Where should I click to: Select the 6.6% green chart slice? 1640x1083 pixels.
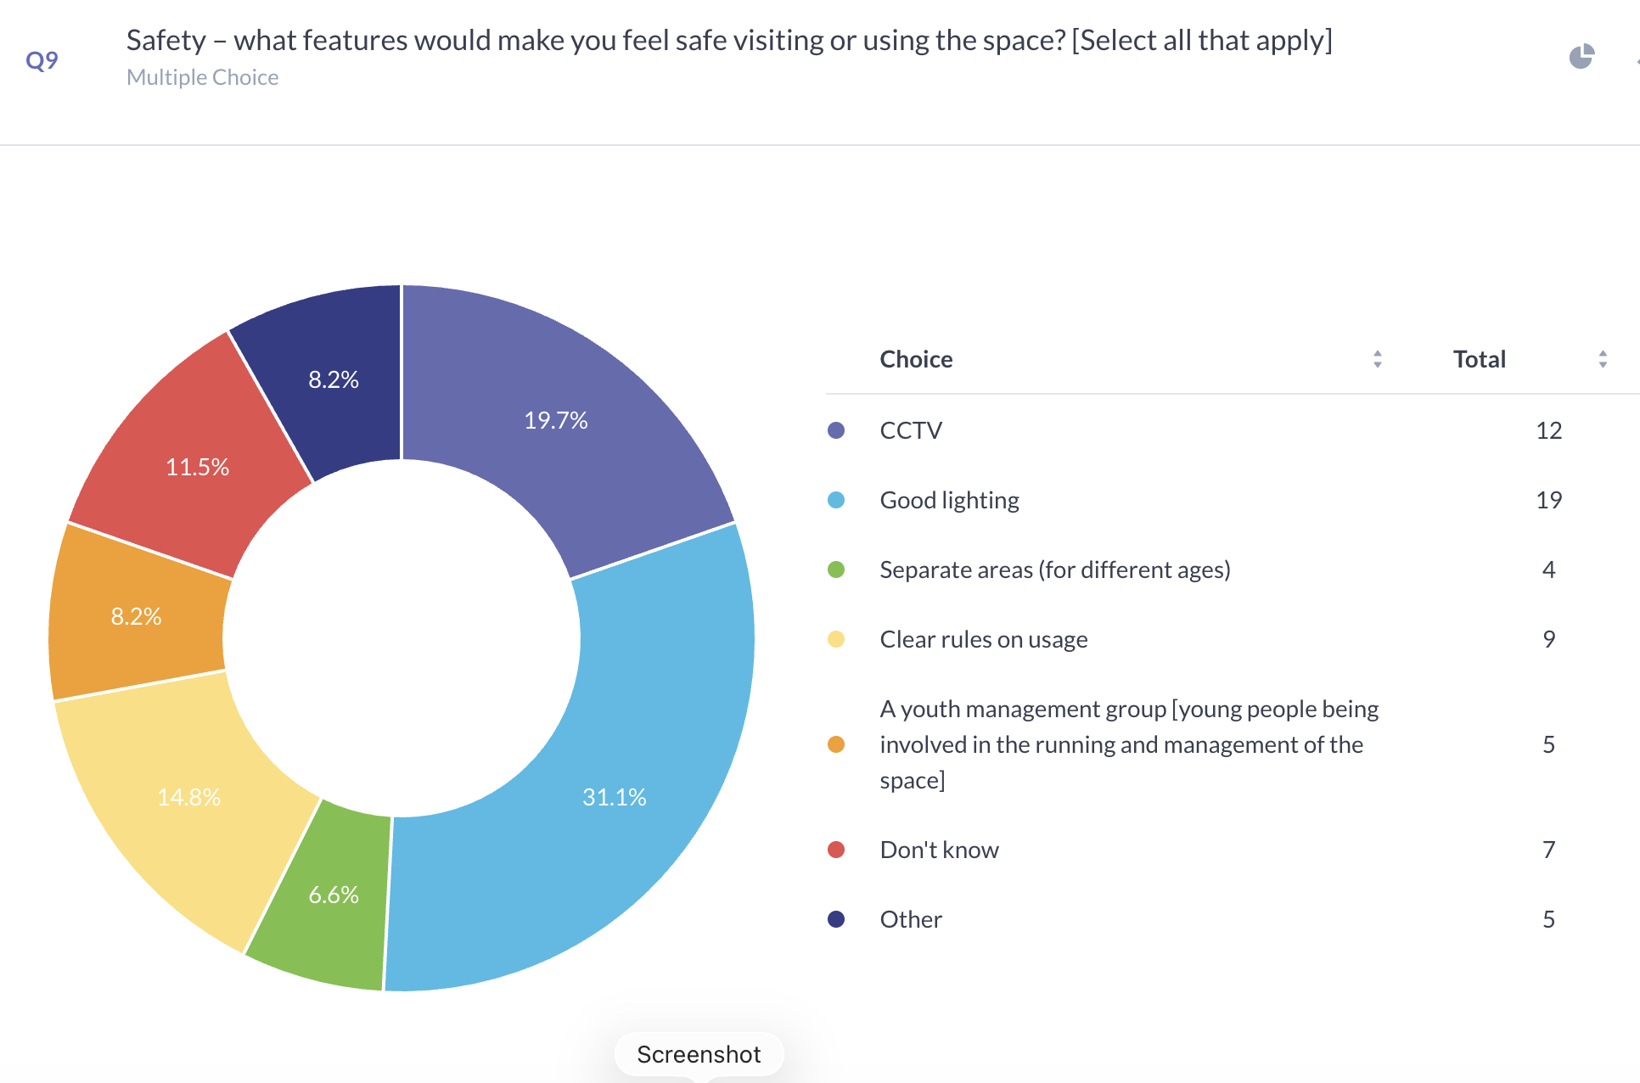[x=333, y=895]
